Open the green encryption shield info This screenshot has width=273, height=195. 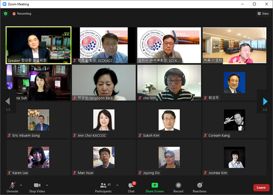pos(6,14)
